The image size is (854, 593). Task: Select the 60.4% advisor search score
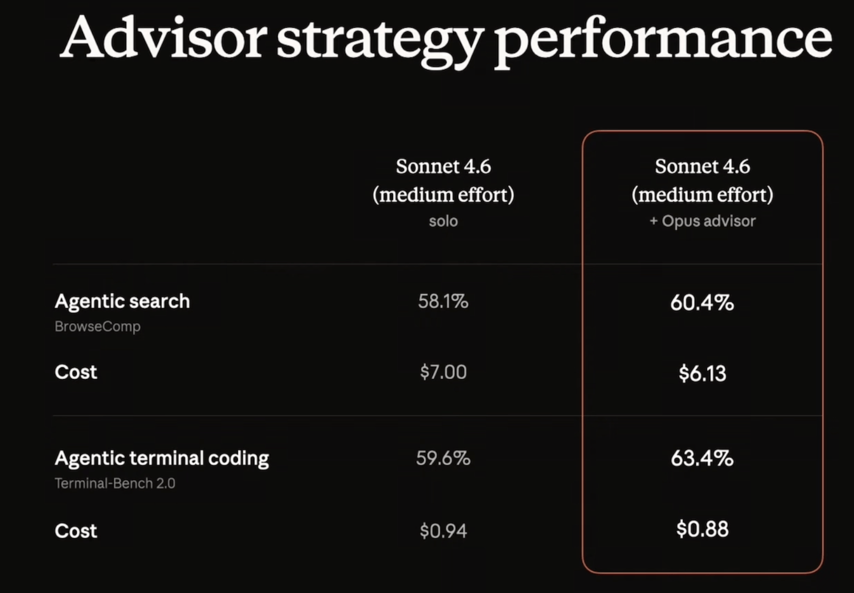pyautogui.click(x=702, y=303)
